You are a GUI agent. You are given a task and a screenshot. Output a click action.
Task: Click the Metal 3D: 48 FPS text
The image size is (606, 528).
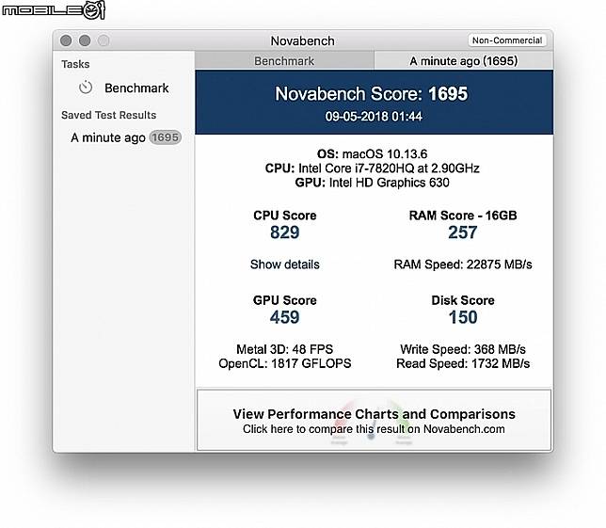click(285, 349)
